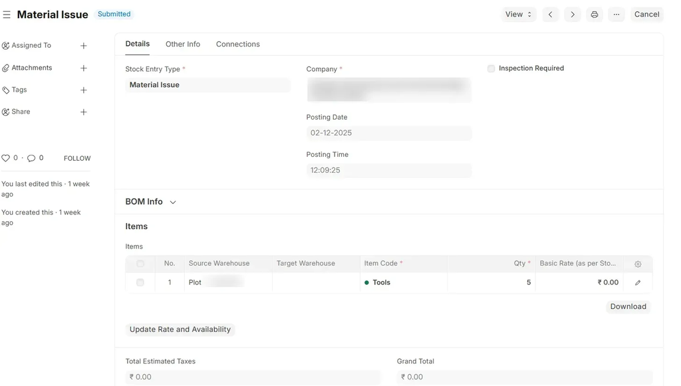Click the print icon

tap(595, 15)
